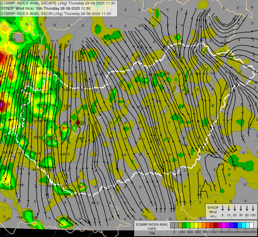Click the '32.1' value on the map
This screenshot has height=237, width=258.
pyautogui.click(x=68, y=74)
